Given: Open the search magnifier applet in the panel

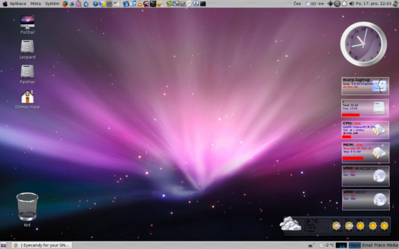Looking at the screenshot, I should pos(337,4).
